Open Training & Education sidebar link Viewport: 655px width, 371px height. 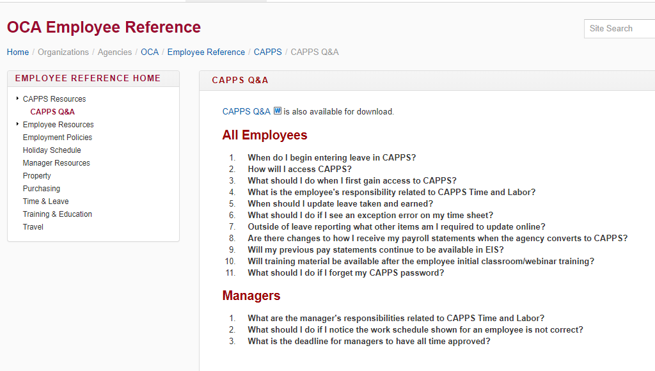click(57, 214)
